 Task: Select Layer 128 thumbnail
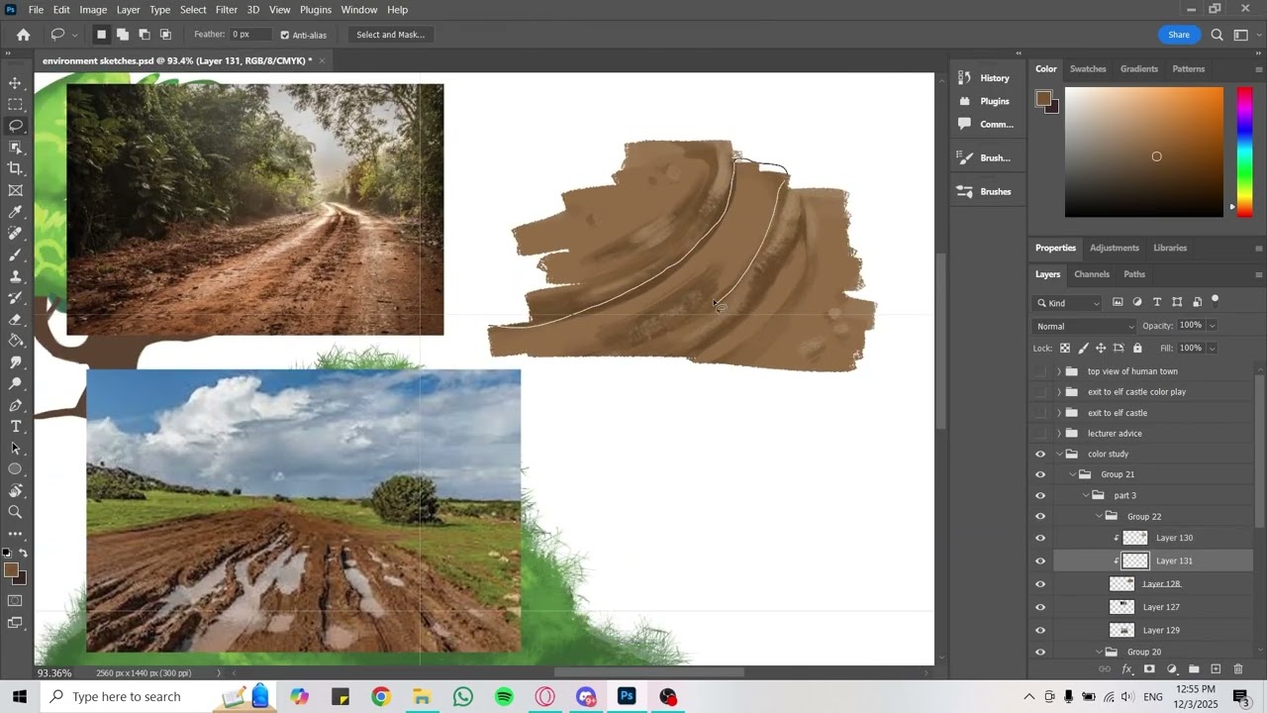1121,584
